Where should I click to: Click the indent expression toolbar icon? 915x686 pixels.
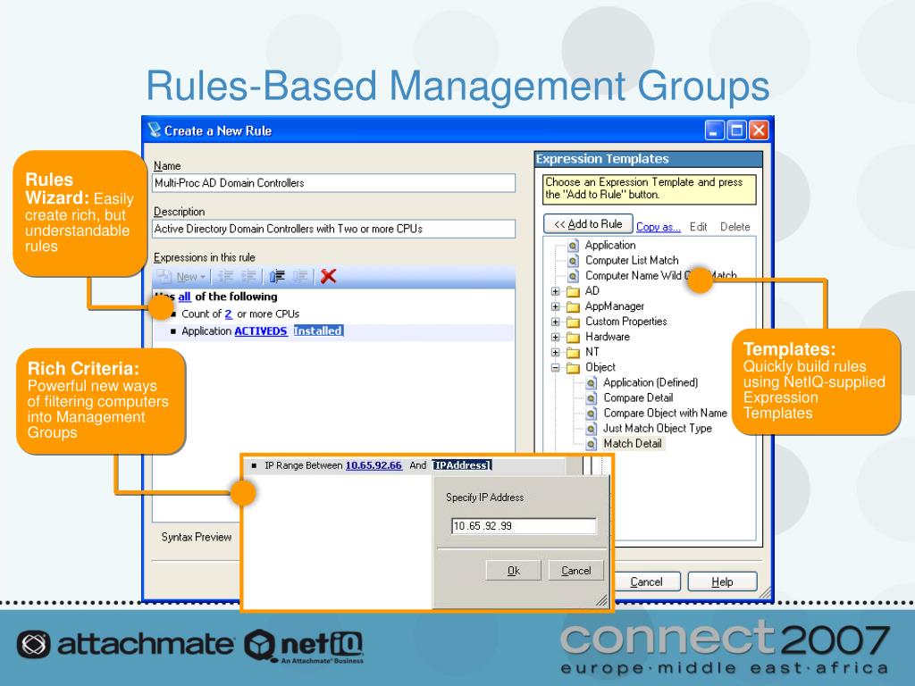click(249, 277)
